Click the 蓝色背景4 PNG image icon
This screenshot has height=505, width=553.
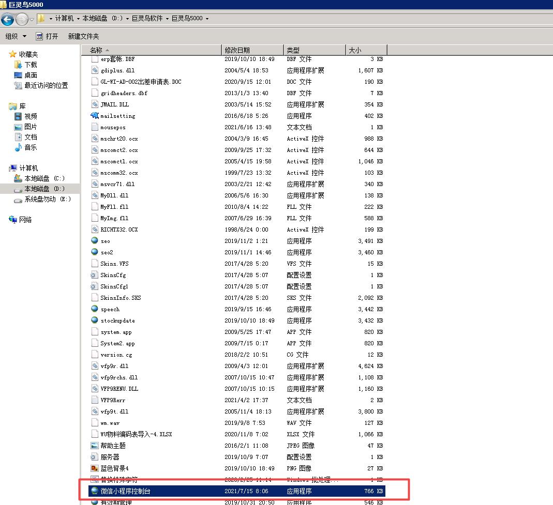click(94, 468)
